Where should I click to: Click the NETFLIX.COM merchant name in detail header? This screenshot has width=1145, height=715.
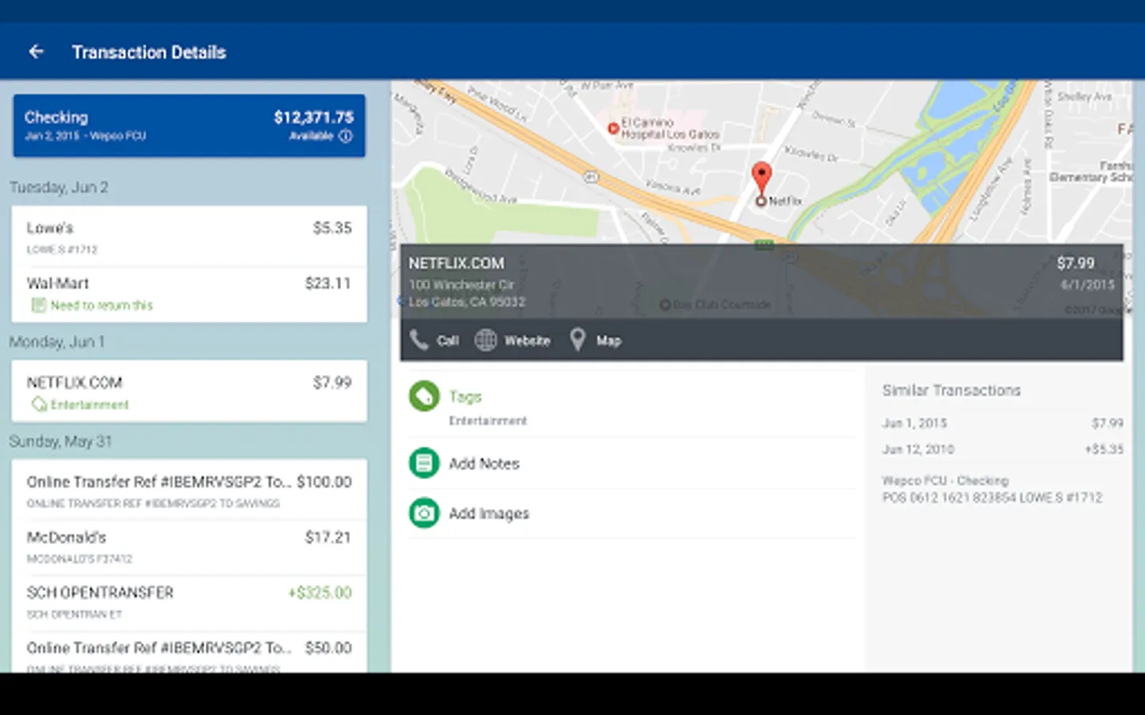(x=456, y=263)
